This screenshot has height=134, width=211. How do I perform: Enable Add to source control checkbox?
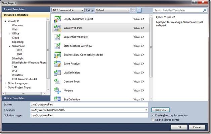(x=153, y=120)
